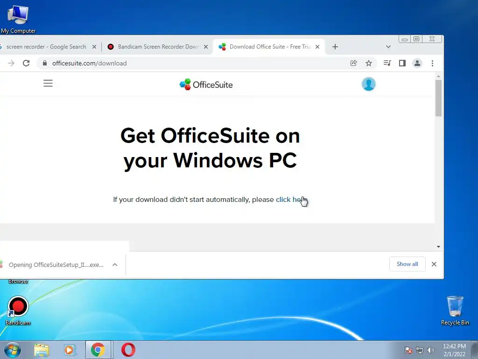
Task: Click the taskbar clock 12:42 PM
Action: tap(454, 350)
